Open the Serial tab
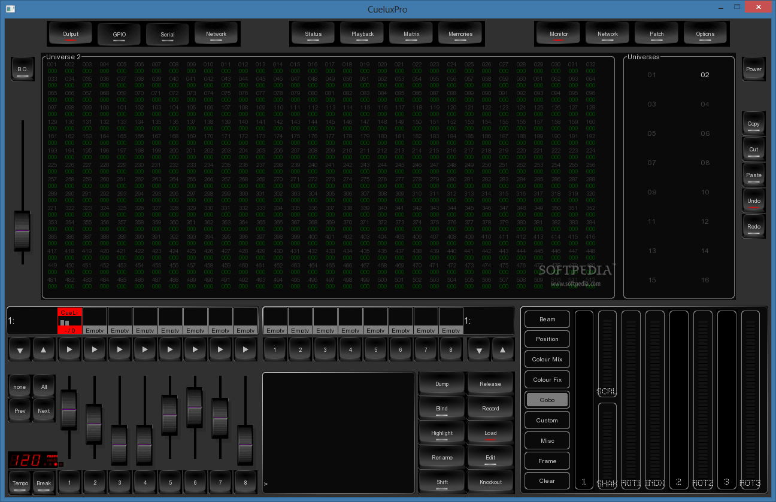 tap(168, 34)
